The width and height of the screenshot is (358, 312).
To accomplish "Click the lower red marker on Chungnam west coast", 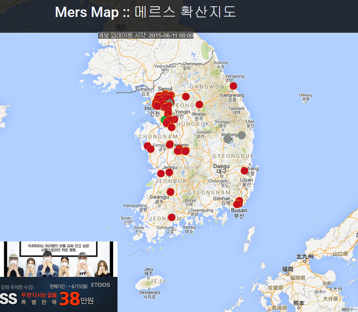I will [150, 149].
